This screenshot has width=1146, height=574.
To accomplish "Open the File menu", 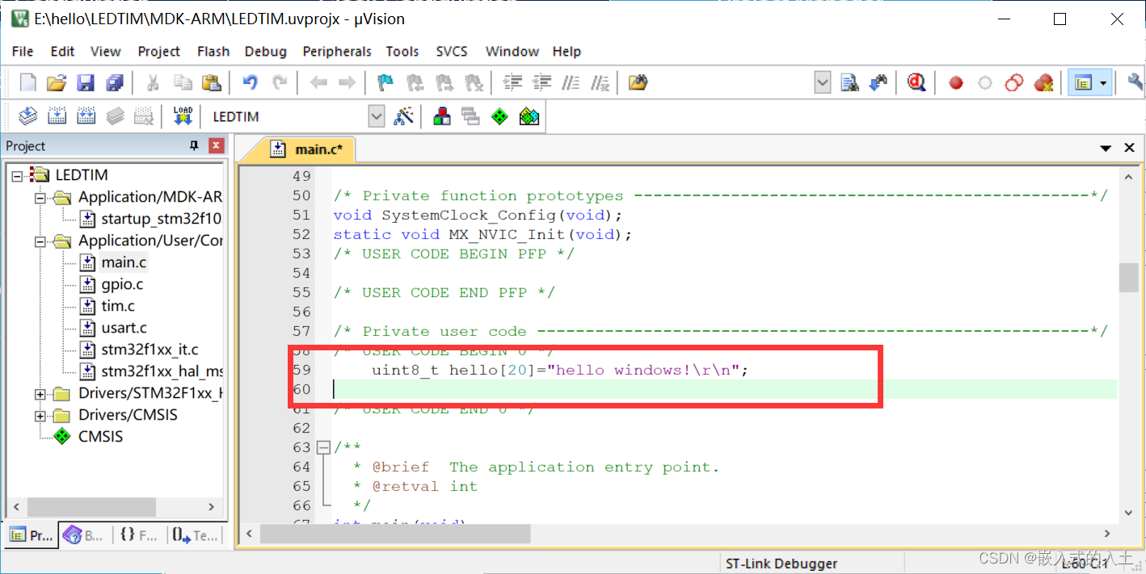I will point(23,51).
